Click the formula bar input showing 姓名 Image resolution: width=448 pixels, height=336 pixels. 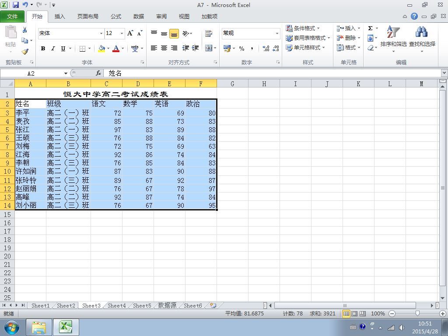coord(272,73)
